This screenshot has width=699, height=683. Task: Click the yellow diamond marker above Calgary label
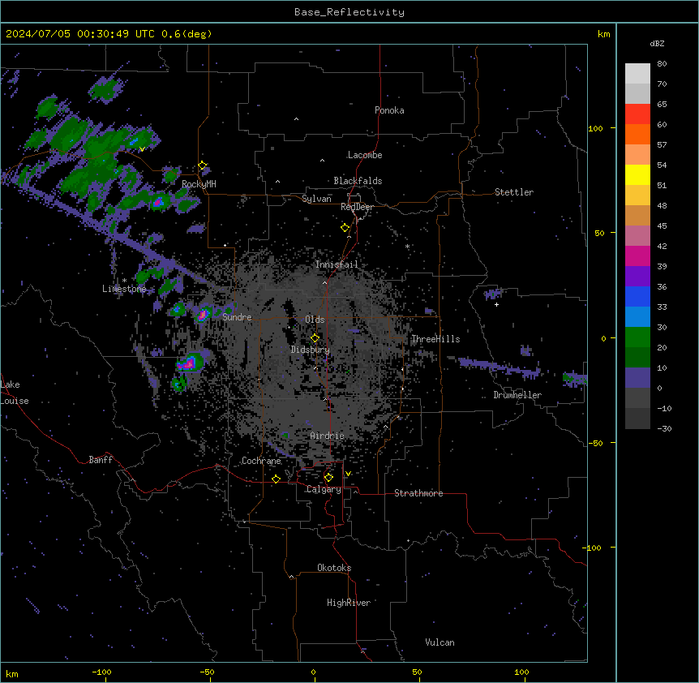329,478
